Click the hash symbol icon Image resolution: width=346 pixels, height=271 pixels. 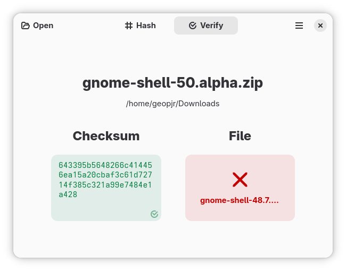coord(129,26)
